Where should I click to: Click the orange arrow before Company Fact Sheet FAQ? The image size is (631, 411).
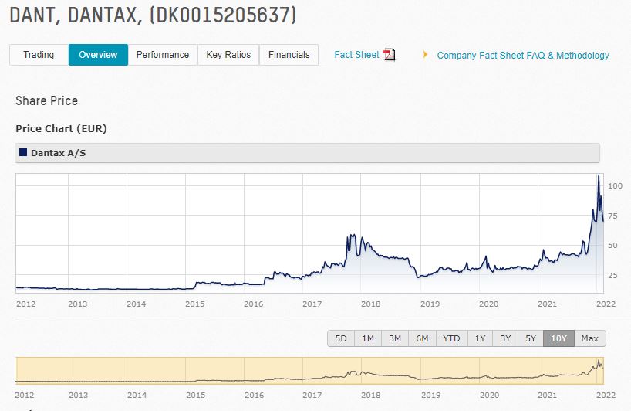pos(425,55)
